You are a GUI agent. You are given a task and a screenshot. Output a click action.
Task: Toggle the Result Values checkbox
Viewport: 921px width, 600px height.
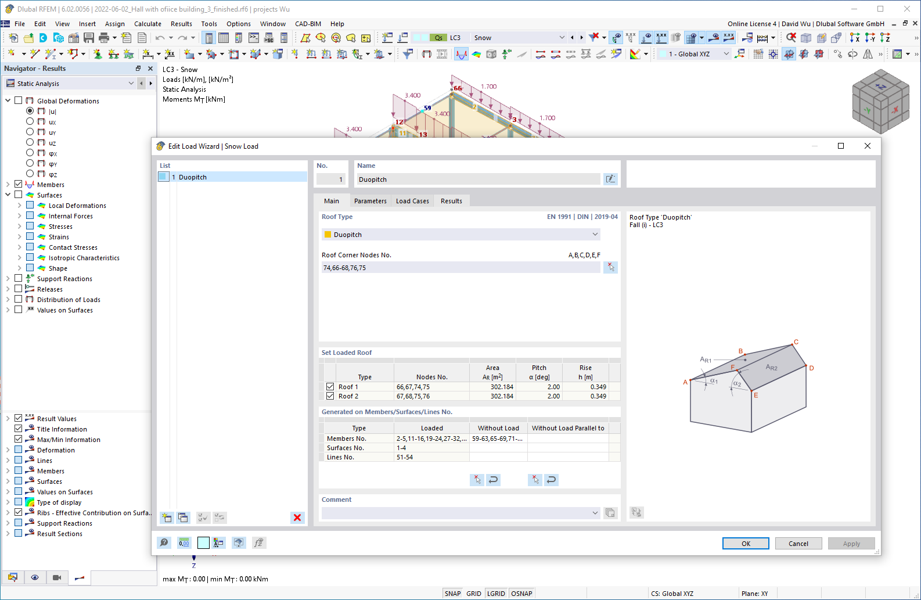coord(19,418)
